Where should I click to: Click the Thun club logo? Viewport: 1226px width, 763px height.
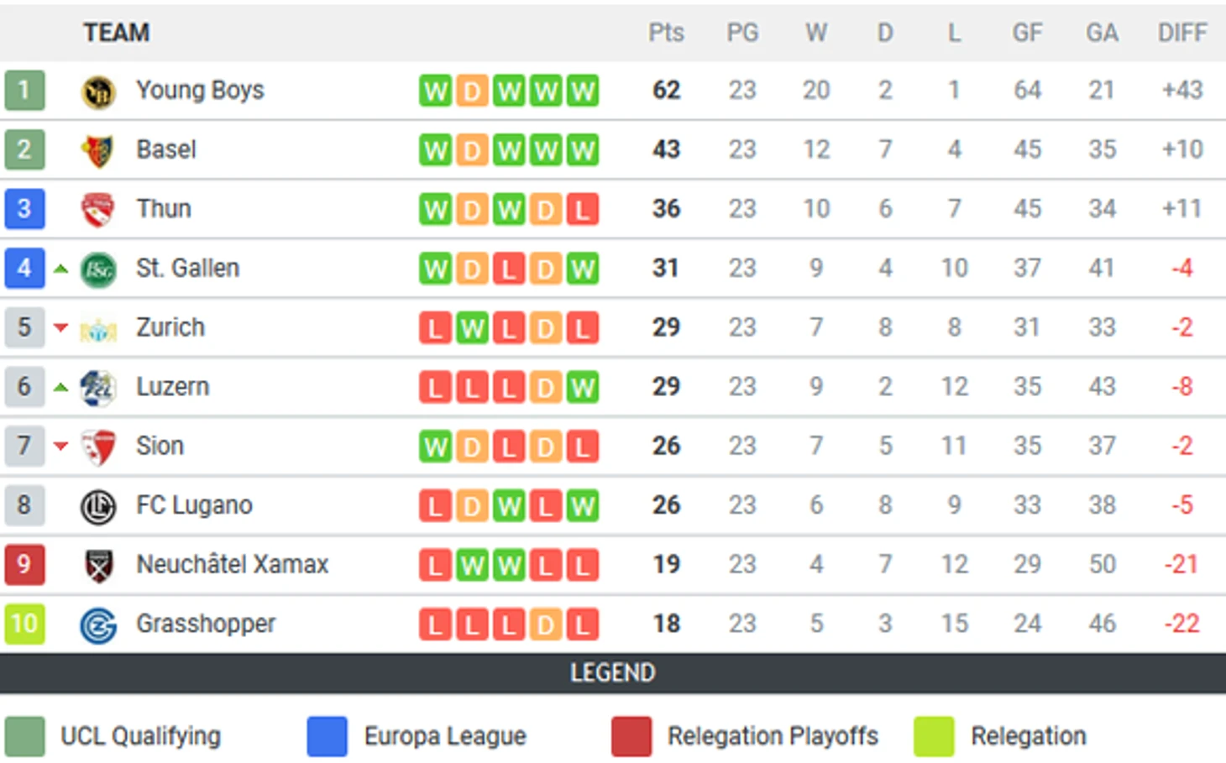[x=98, y=210]
